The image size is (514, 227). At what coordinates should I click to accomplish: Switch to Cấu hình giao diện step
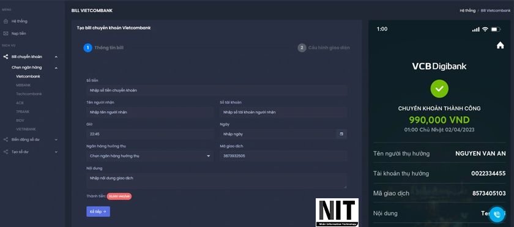329,48
